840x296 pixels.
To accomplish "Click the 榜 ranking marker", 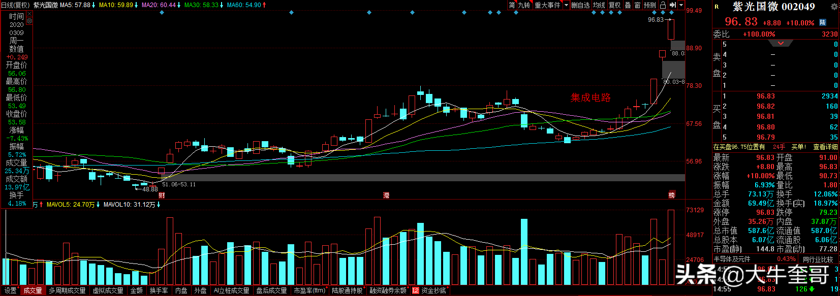I will click(671, 195).
